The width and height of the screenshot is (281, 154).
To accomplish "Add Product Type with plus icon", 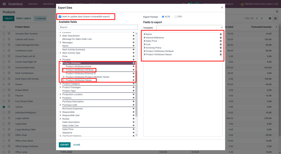I will pos(134,91).
